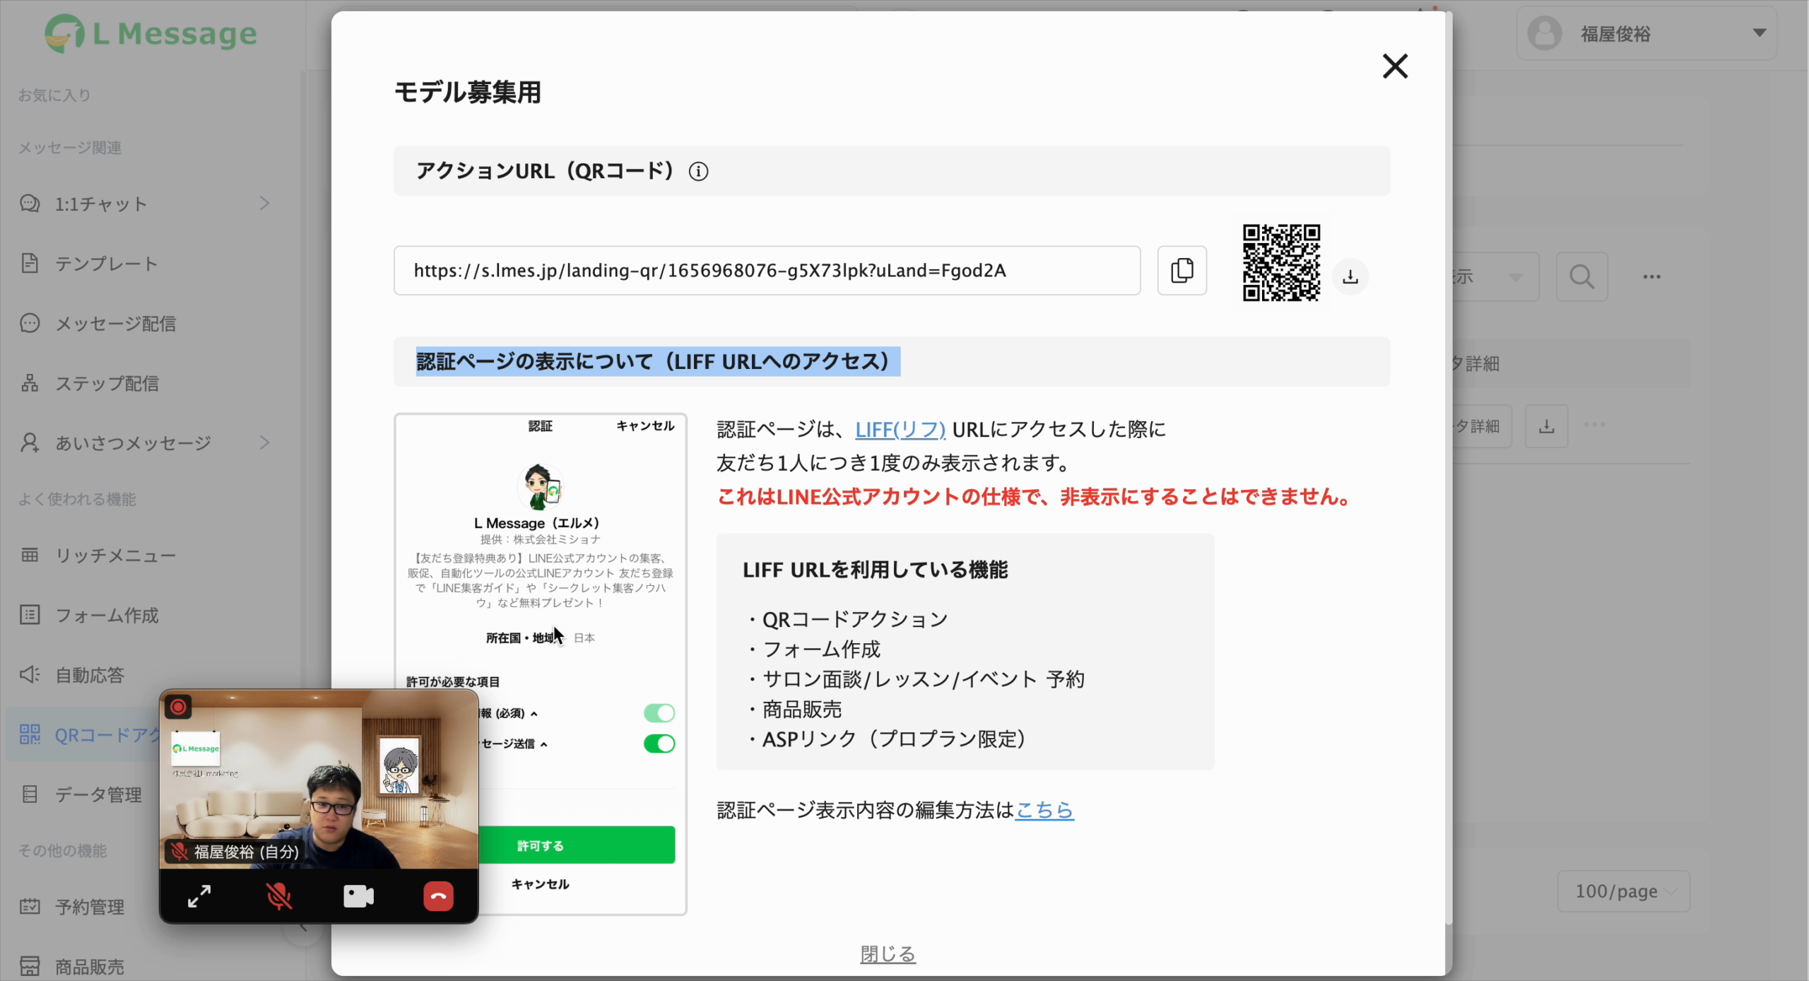Expand the 1:1チャット chevron
1809x981 pixels.
(x=264, y=204)
